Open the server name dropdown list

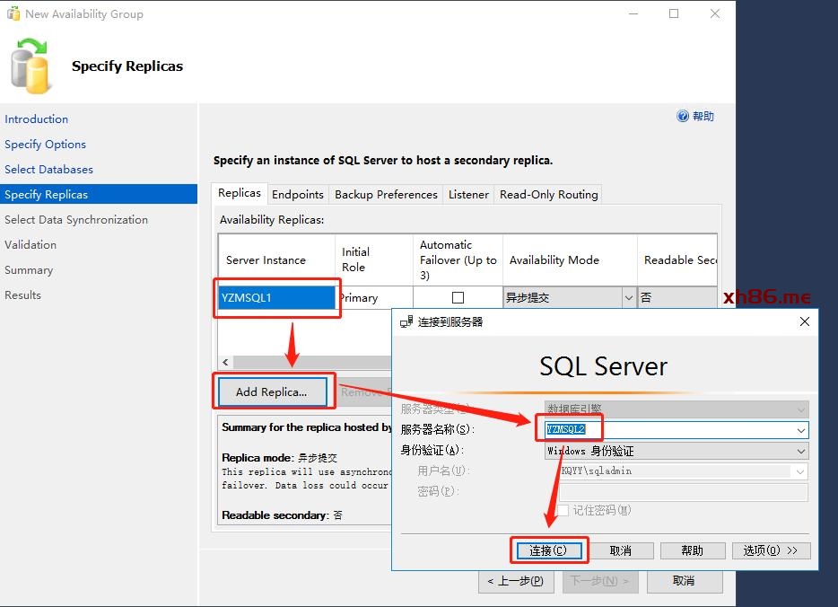(x=800, y=430)
